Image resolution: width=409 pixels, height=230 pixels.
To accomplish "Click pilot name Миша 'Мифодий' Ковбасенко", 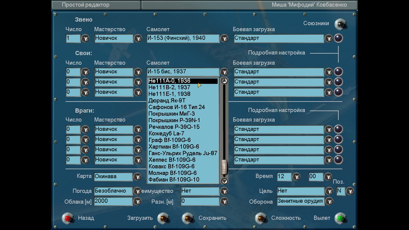I will pos(309,5).
